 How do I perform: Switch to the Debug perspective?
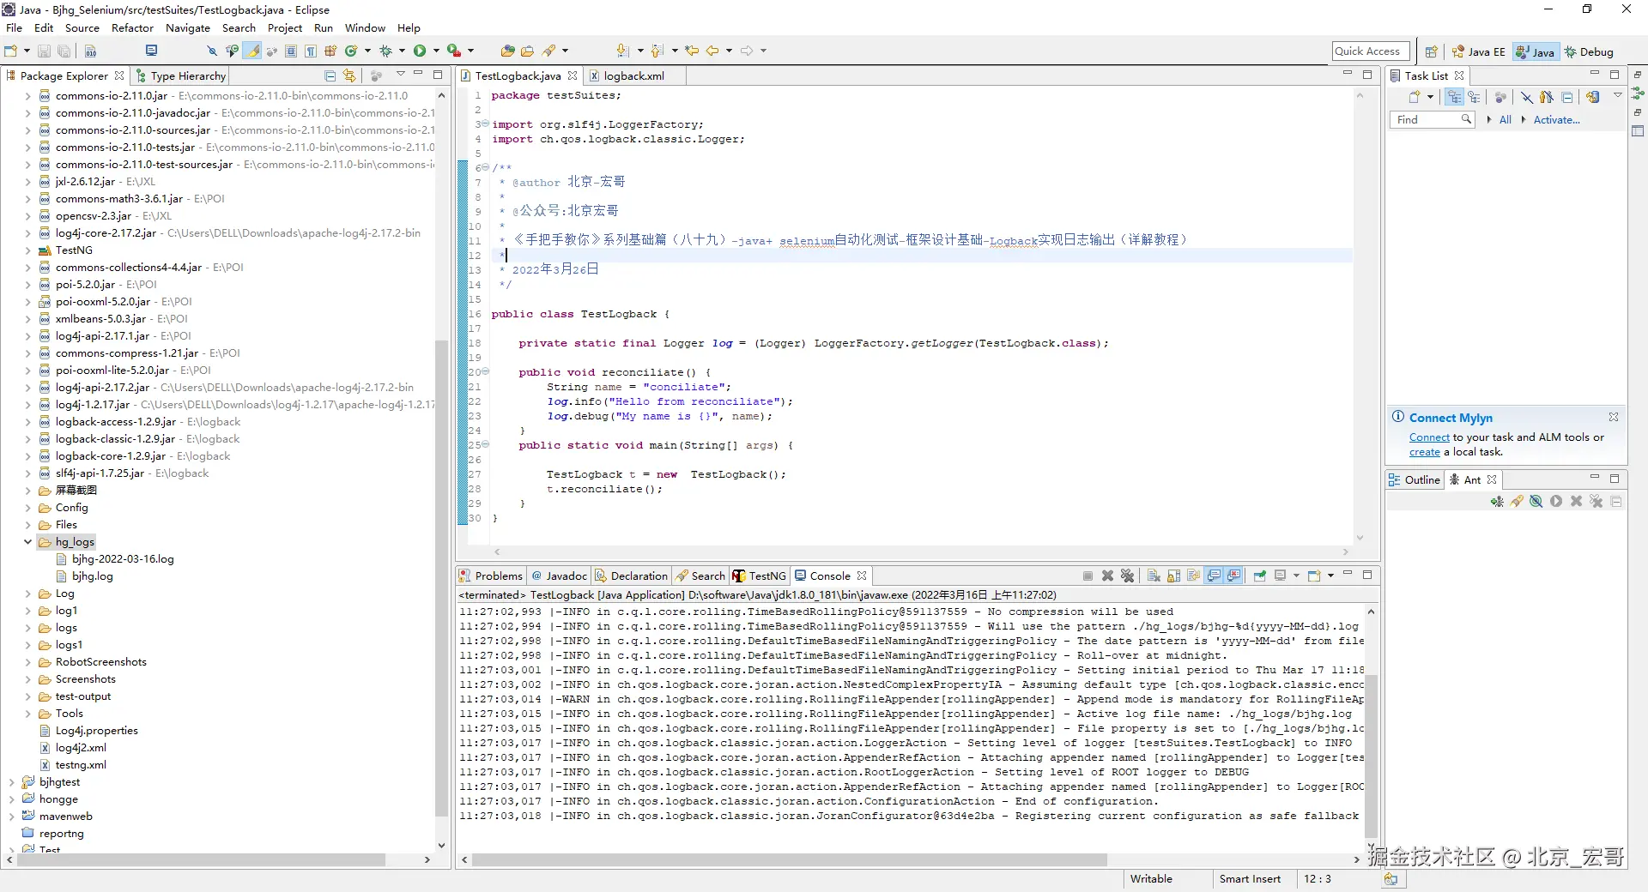pyautogui.click(x=1589, y=52)
